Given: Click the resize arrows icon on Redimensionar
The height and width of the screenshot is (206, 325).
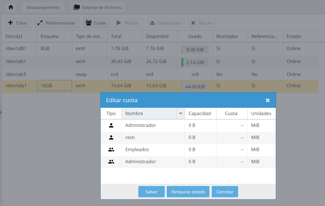Looking at the screenshot, I should (x=40, y=23).
